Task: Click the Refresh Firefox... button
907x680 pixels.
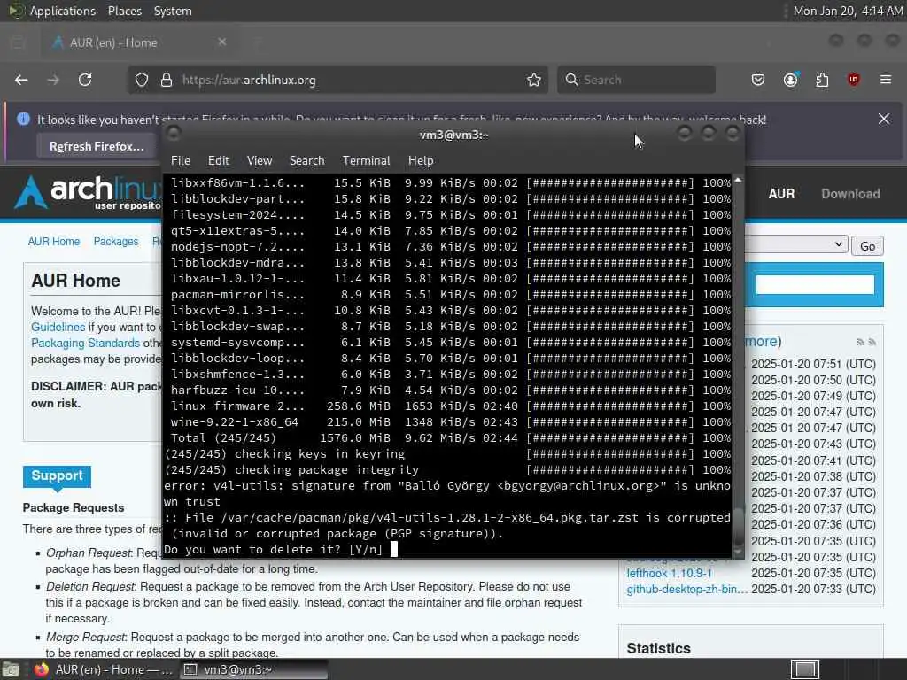Action: click(x=97, y=146)
